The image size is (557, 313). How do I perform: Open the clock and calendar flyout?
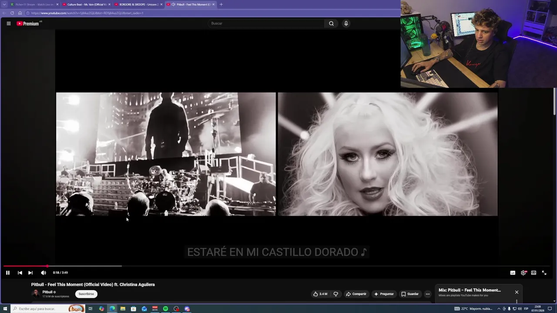(x=538, y=309)
